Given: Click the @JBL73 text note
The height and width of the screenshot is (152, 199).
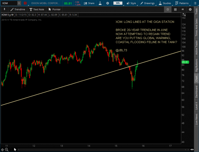Looking at the screenshot, I should point(121,50).
